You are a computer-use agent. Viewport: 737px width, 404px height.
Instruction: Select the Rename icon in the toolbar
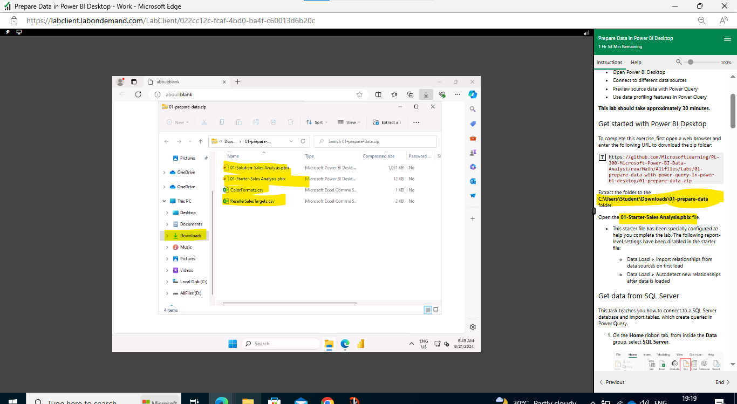pyautogui.click(x=256, y=122)
